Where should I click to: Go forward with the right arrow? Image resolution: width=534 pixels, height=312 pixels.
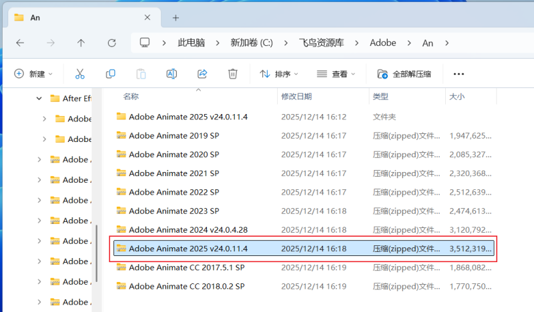click(x=51, y=43)
